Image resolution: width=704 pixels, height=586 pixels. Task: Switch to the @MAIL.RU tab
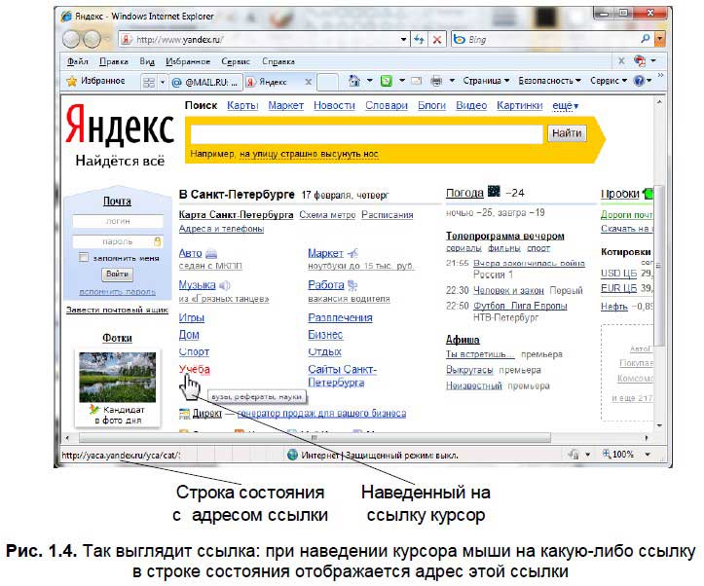click(x=205, y=82)
